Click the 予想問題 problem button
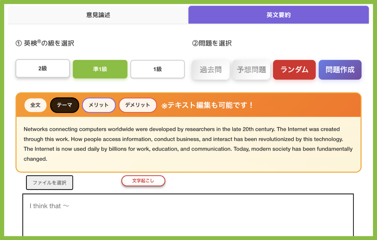This screenshot has width=377, height=240. (251, 70)
